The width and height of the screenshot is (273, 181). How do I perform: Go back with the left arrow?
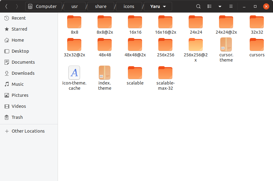tap(6, 6)
